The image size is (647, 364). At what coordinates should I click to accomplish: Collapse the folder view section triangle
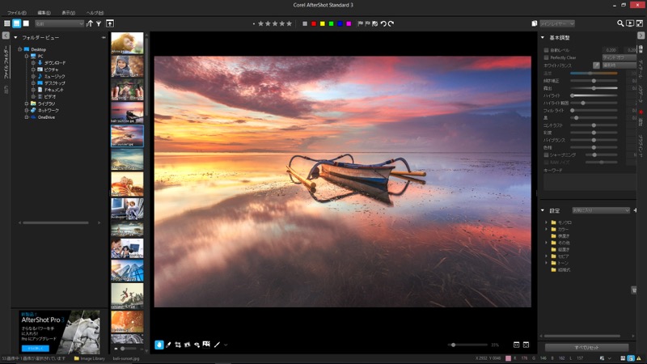15,37
